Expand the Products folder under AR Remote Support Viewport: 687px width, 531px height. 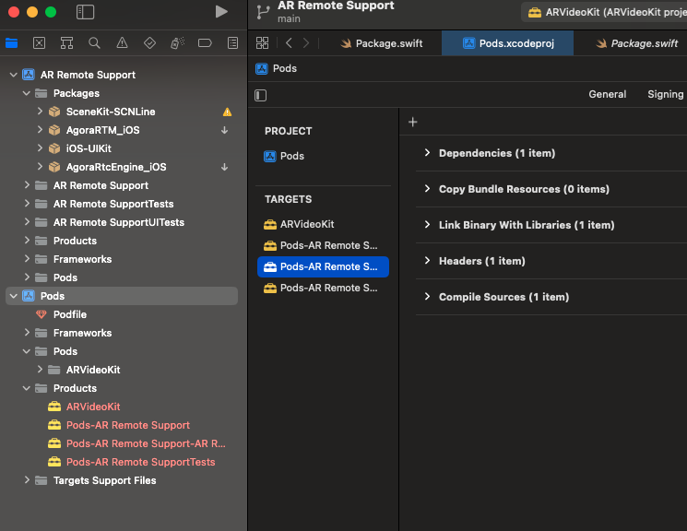[27, 241]
